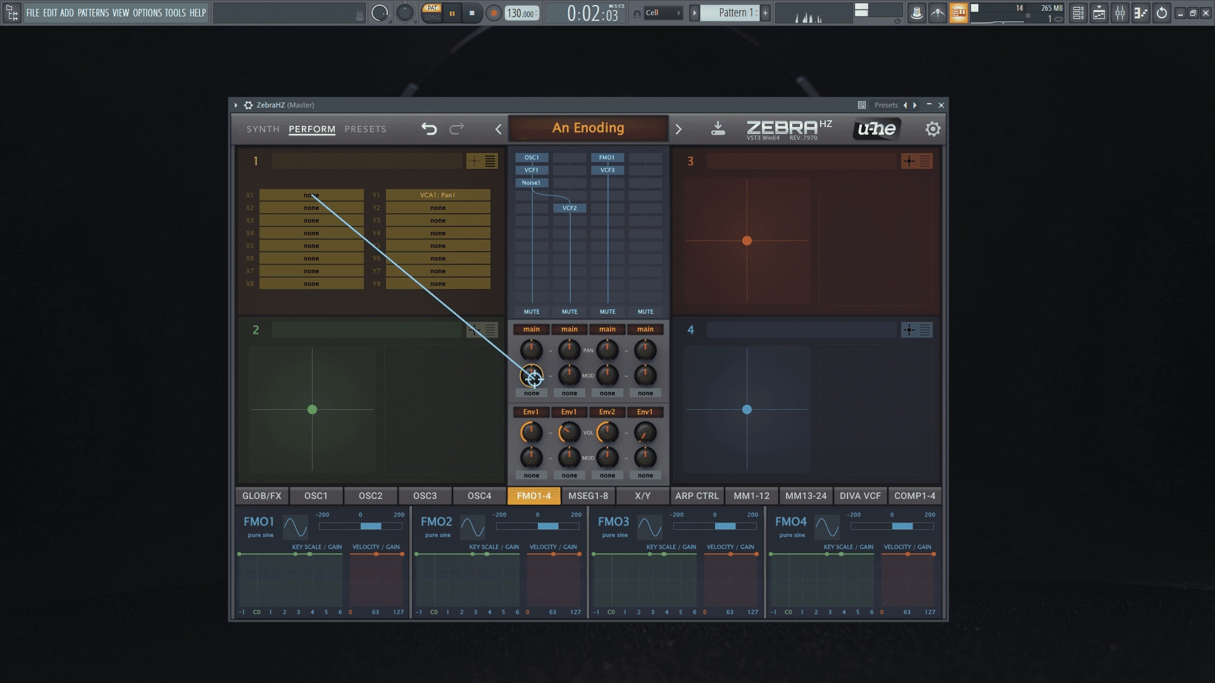This screenshot has width=1215, height=683.
Task: Click the FMO1 tune slider
Action: pyautogui.click(x=361, y=526)
